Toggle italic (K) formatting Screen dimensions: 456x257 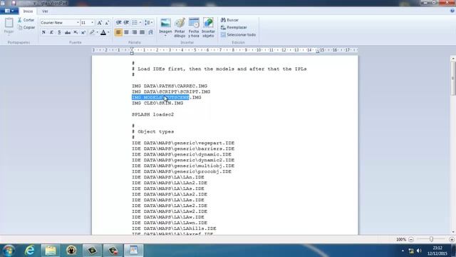point(51,32)
